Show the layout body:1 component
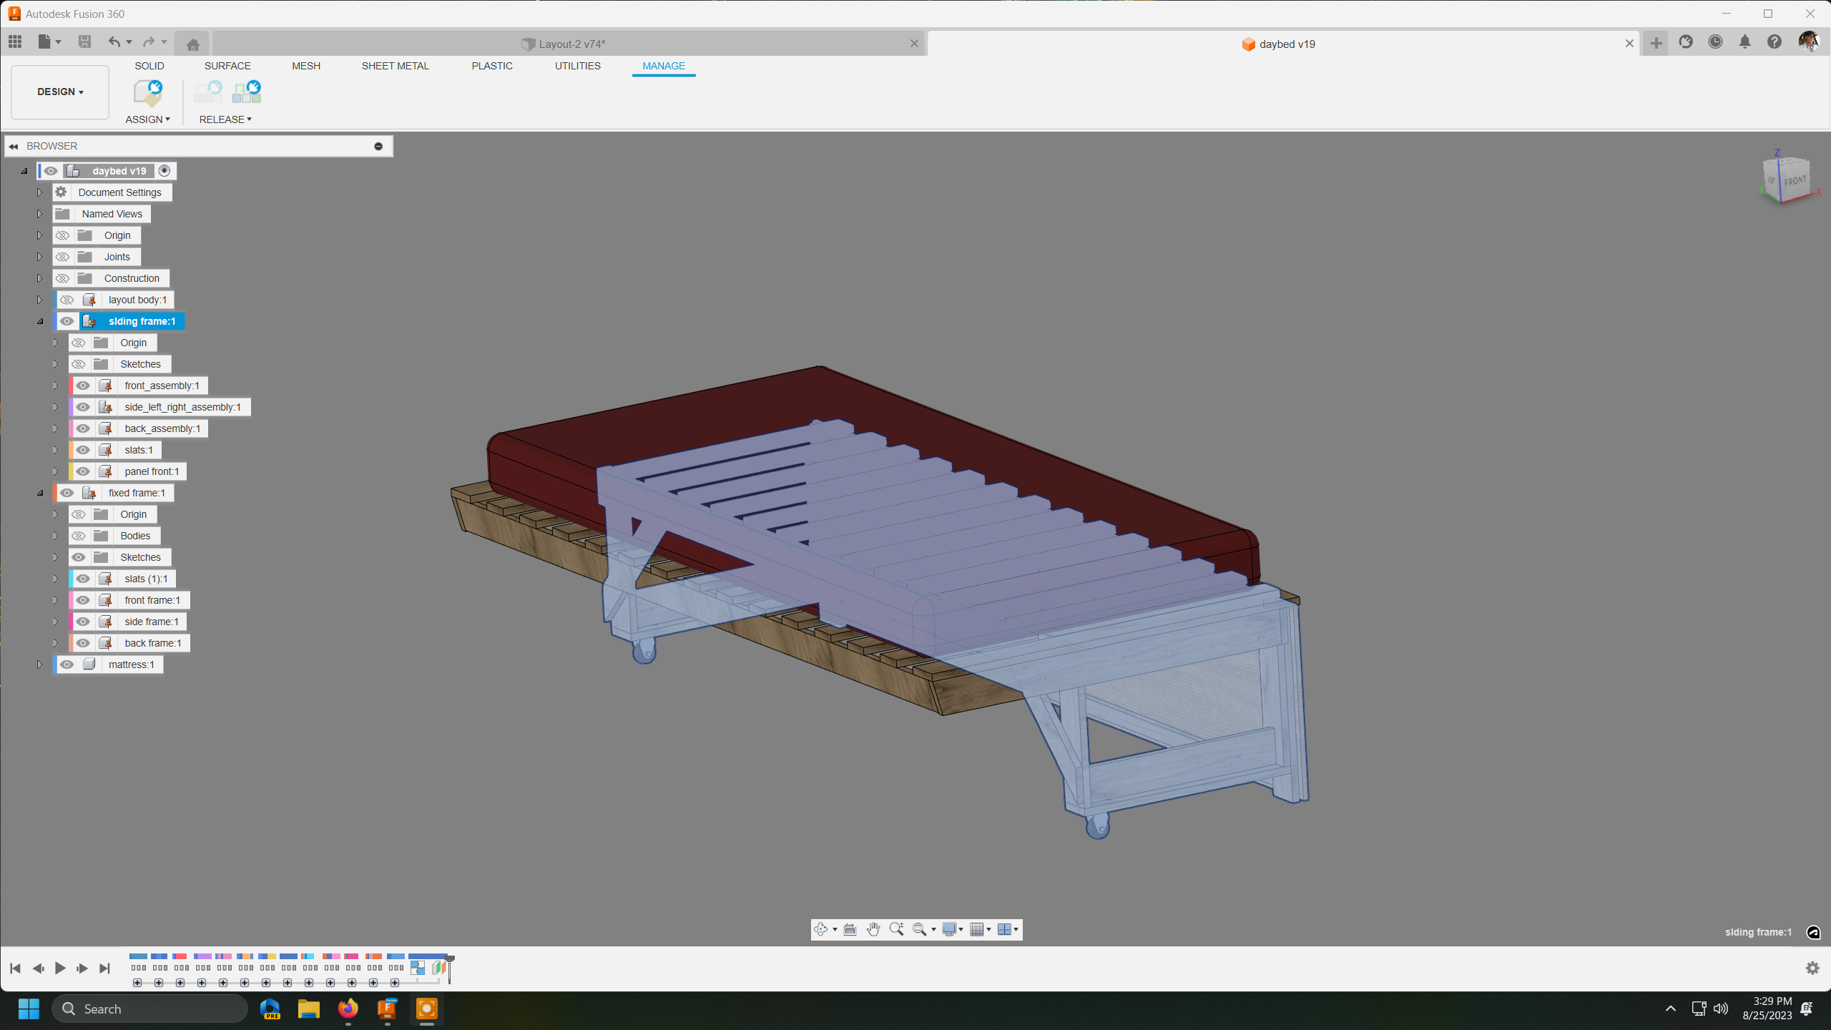The height and width of the screenshot is (1030, 1831). click(x=67, y=300)
